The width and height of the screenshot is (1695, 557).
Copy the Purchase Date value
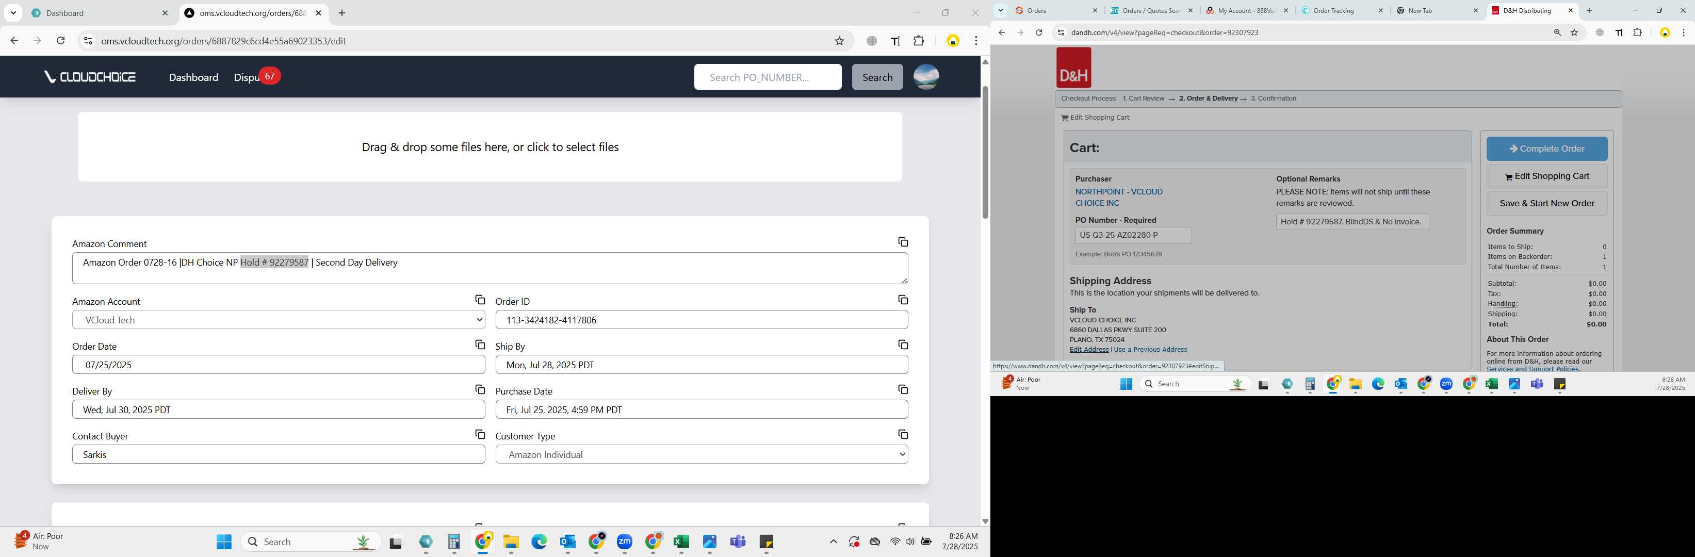coord(903,389)
